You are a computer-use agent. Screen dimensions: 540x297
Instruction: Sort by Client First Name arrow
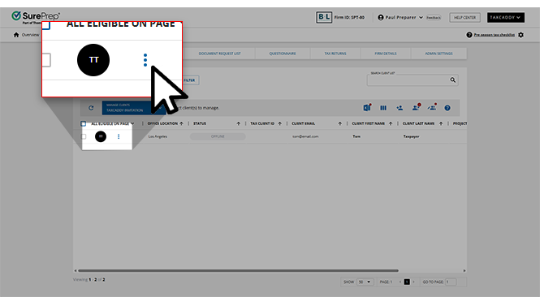pos(391,123)
